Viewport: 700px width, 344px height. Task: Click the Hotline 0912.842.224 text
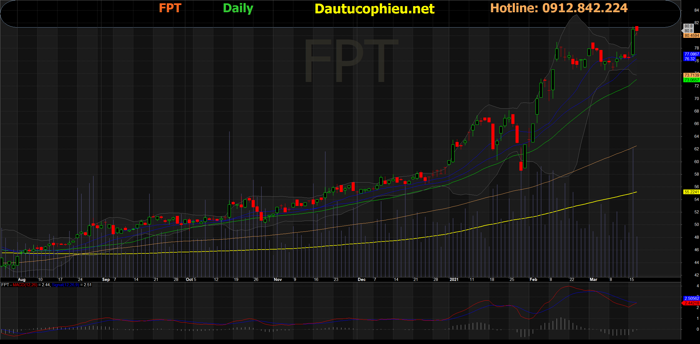tap(559, 8)
